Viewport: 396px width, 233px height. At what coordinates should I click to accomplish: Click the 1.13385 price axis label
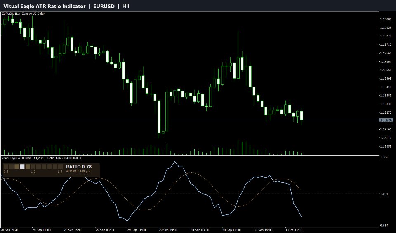pos(386,96)
